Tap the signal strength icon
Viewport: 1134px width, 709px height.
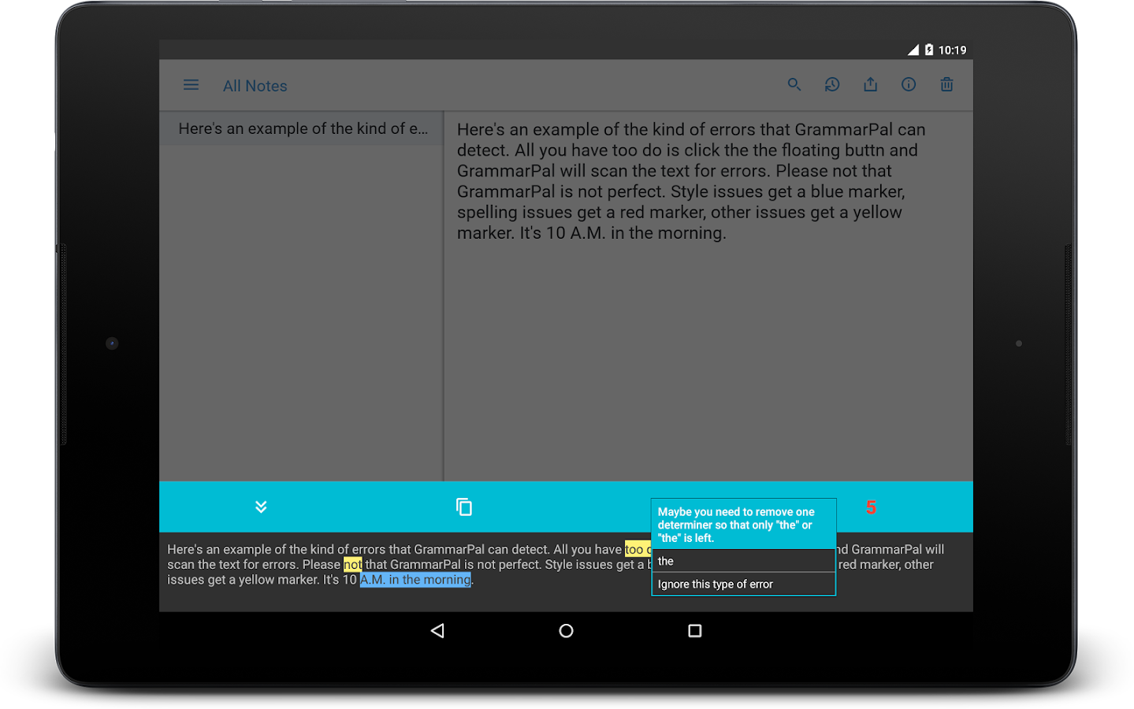tap(913, 50)
